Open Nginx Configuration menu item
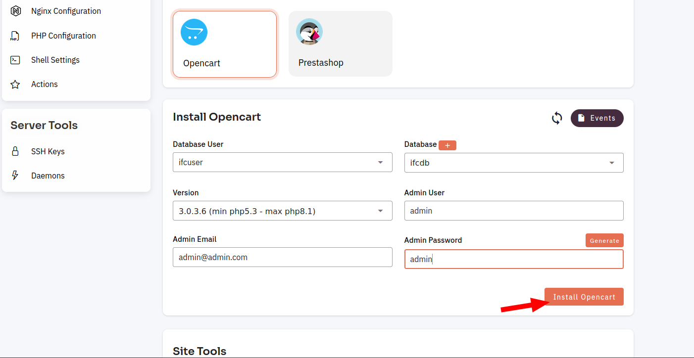The height and width of the screenshot is (358, 694). (x=66, y=11)
